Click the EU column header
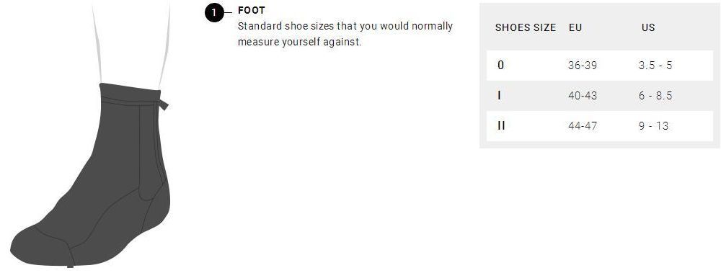The height and width of the screenshot is (273, 721). pos(575,27)
